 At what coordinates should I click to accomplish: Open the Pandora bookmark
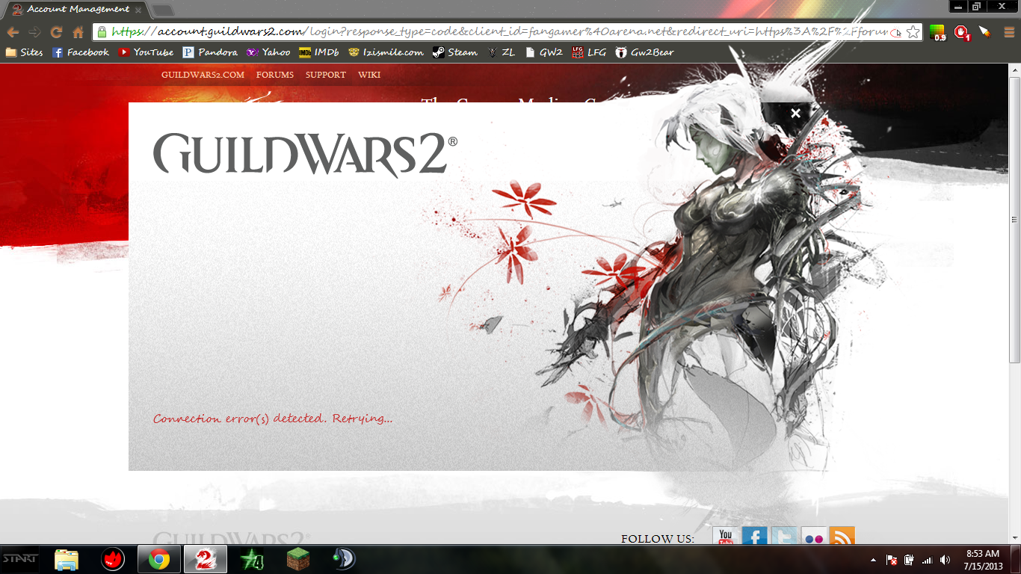(210, 52)
